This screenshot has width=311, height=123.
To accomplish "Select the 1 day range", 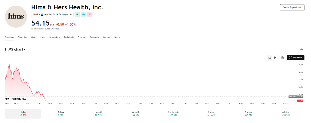I will point(23,114).
